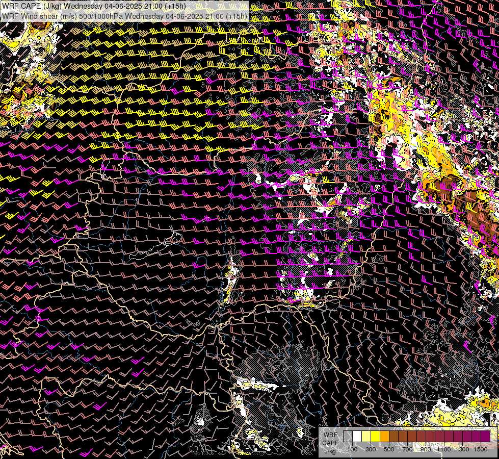Click the '300' legend label
The image size is (499, 459).
click(371, 449)
